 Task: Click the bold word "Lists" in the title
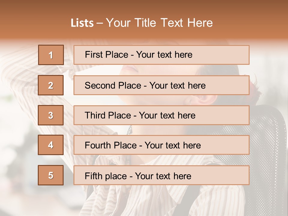[82, 23]
